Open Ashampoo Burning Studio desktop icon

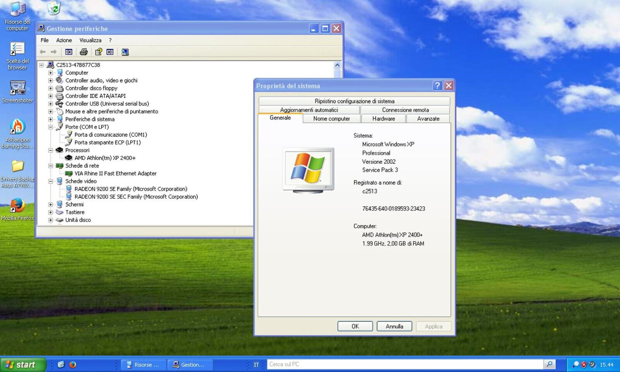click(x=17, y=134)
